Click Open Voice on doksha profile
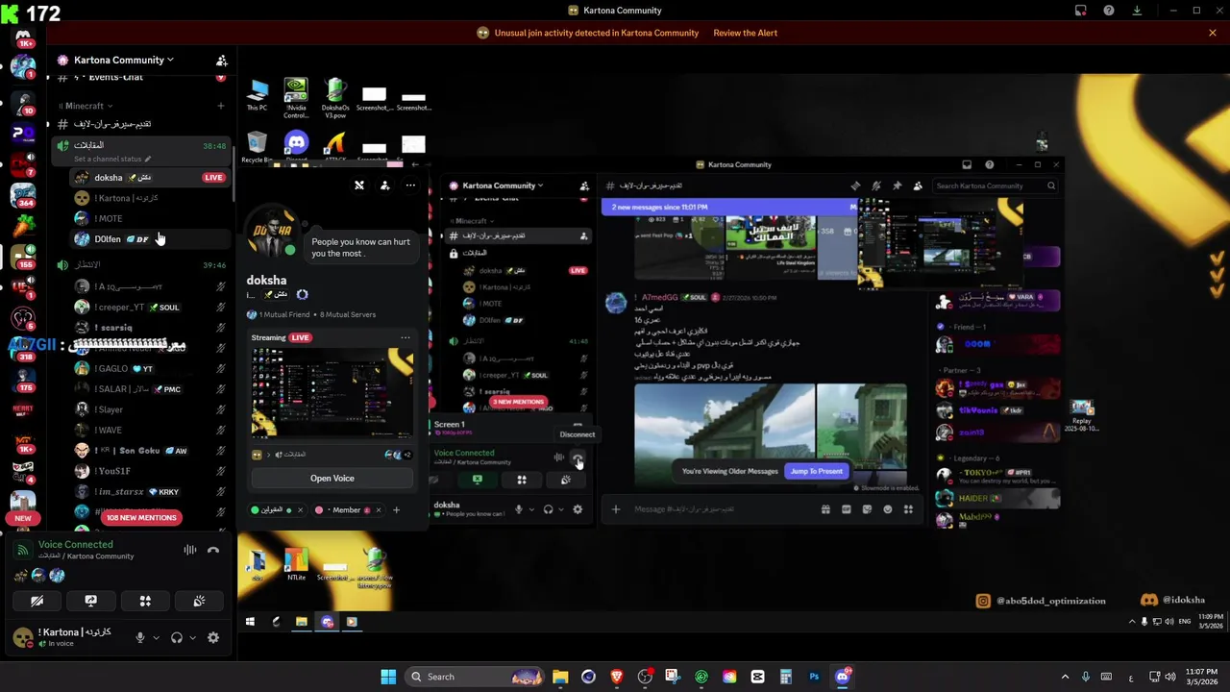The height and width of the screenshot is (692, 1230). (332, 478)
